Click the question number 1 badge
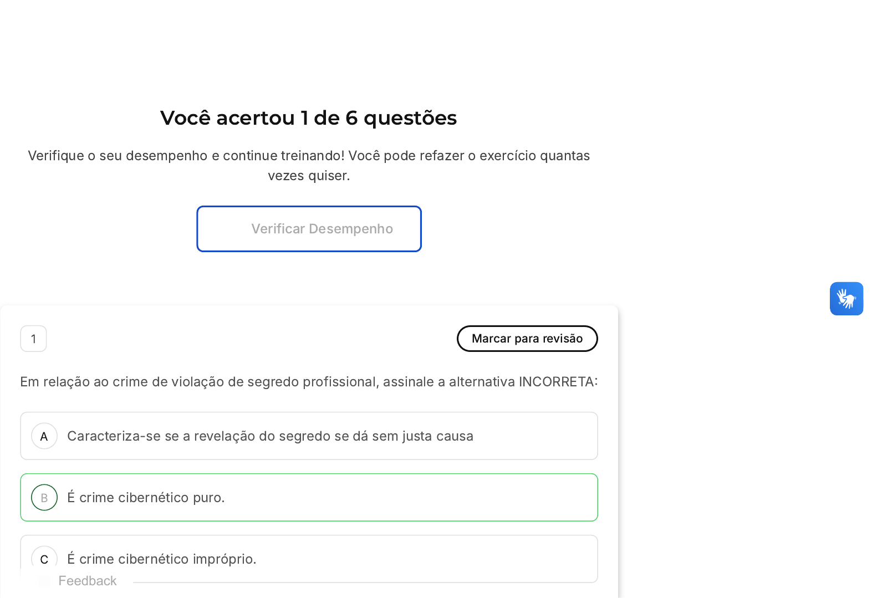 coord(33,339)
